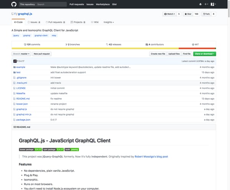Viewport: 230px width, 190px height.
Task: Click the test folder icon
Action: point(15,72)
